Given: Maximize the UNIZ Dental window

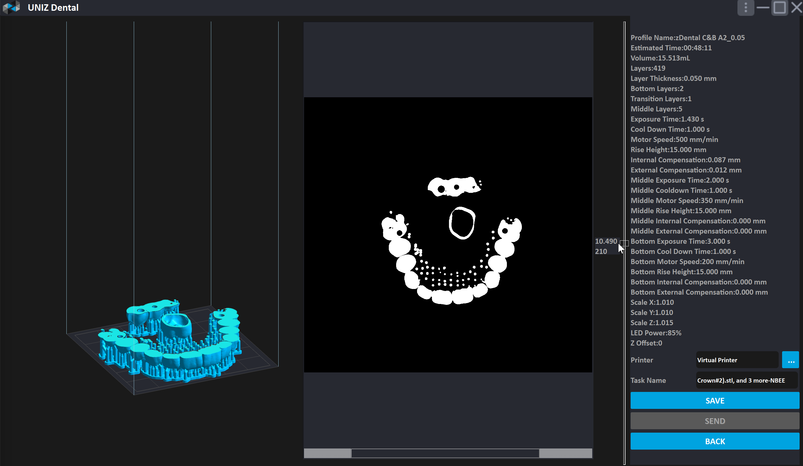Looking at the screenshot, I should 780,8.
